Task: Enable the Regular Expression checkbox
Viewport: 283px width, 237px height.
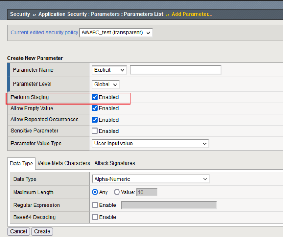Action: click(x=95, y=205)
